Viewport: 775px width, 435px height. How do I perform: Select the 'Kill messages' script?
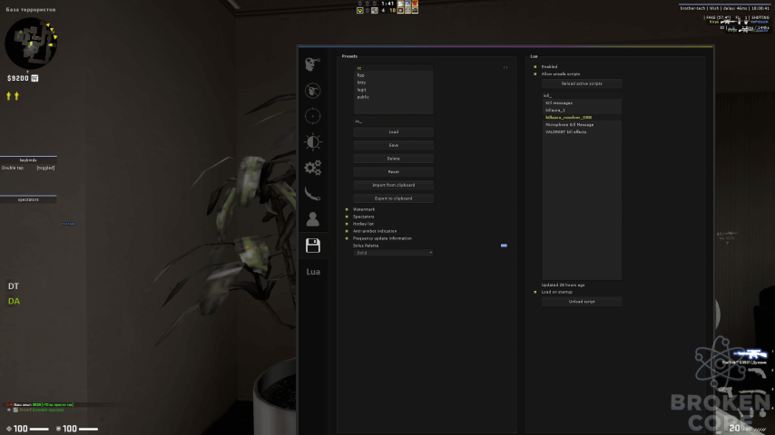(x=582, y=103)
